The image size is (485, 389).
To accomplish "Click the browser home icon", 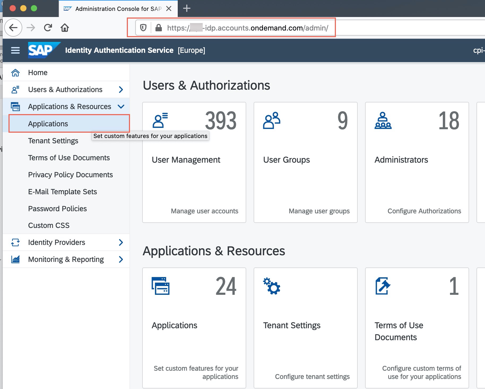I will (65, 28).
